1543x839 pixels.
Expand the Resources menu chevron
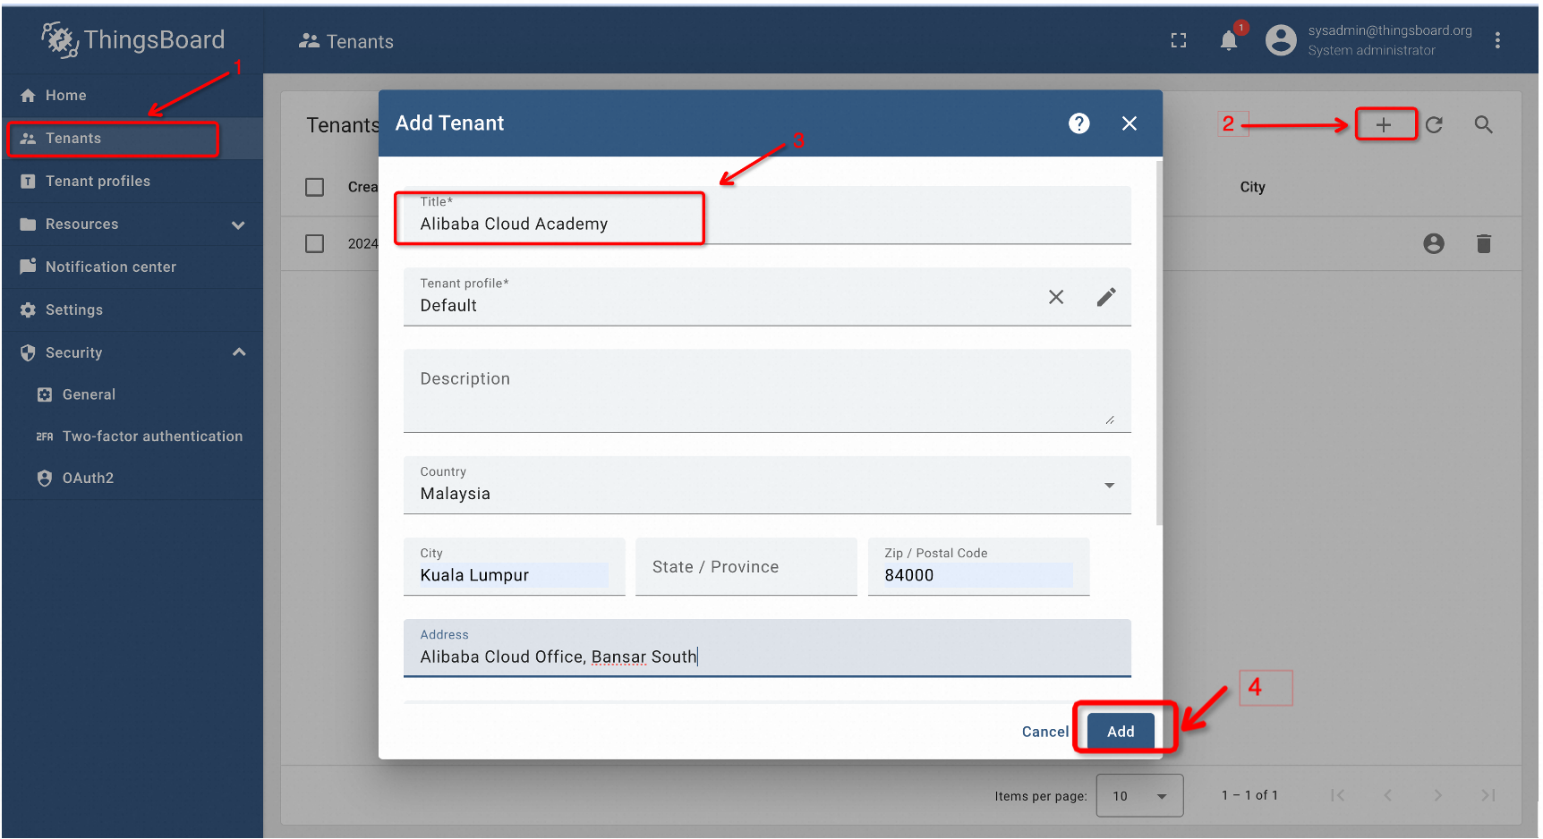coord(238,225)
